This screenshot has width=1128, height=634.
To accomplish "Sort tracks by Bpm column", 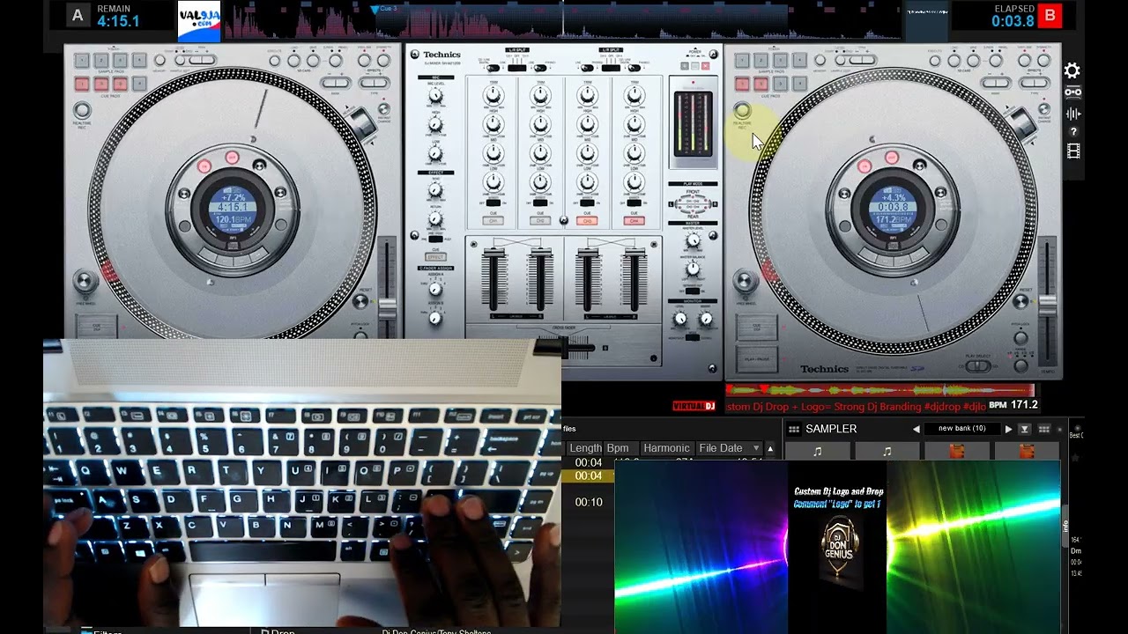I will [x=621, y=448].
